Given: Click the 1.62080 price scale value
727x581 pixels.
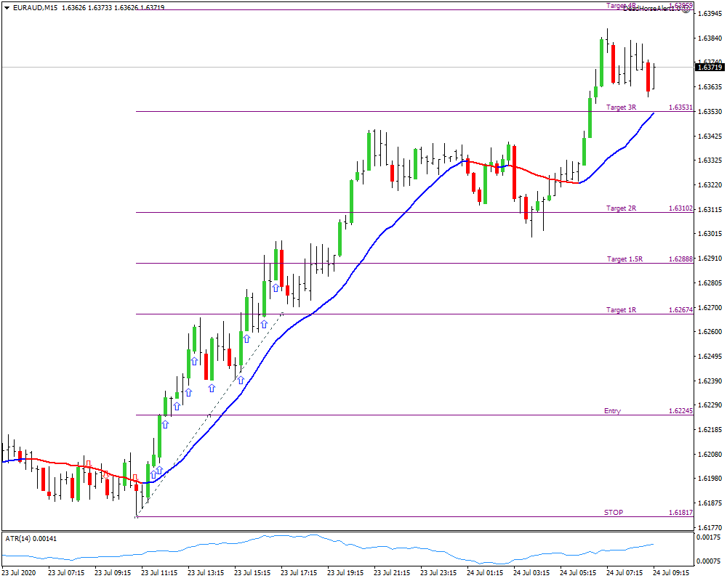Looking at the screenshot, I should [x=710, y=455].
